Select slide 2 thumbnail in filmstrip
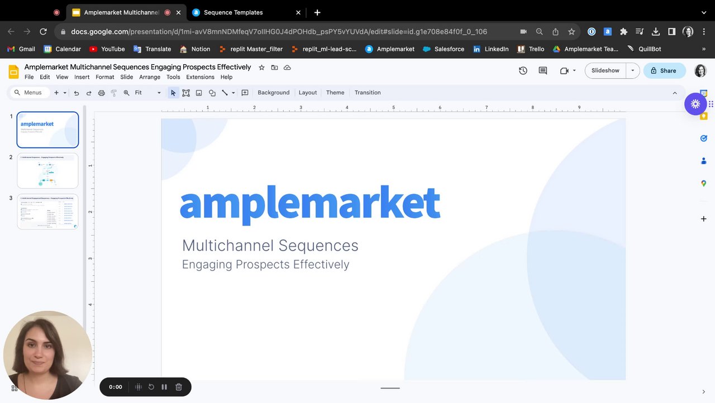The width and height of the screenshot is (715, 403). tap(47, 170)
